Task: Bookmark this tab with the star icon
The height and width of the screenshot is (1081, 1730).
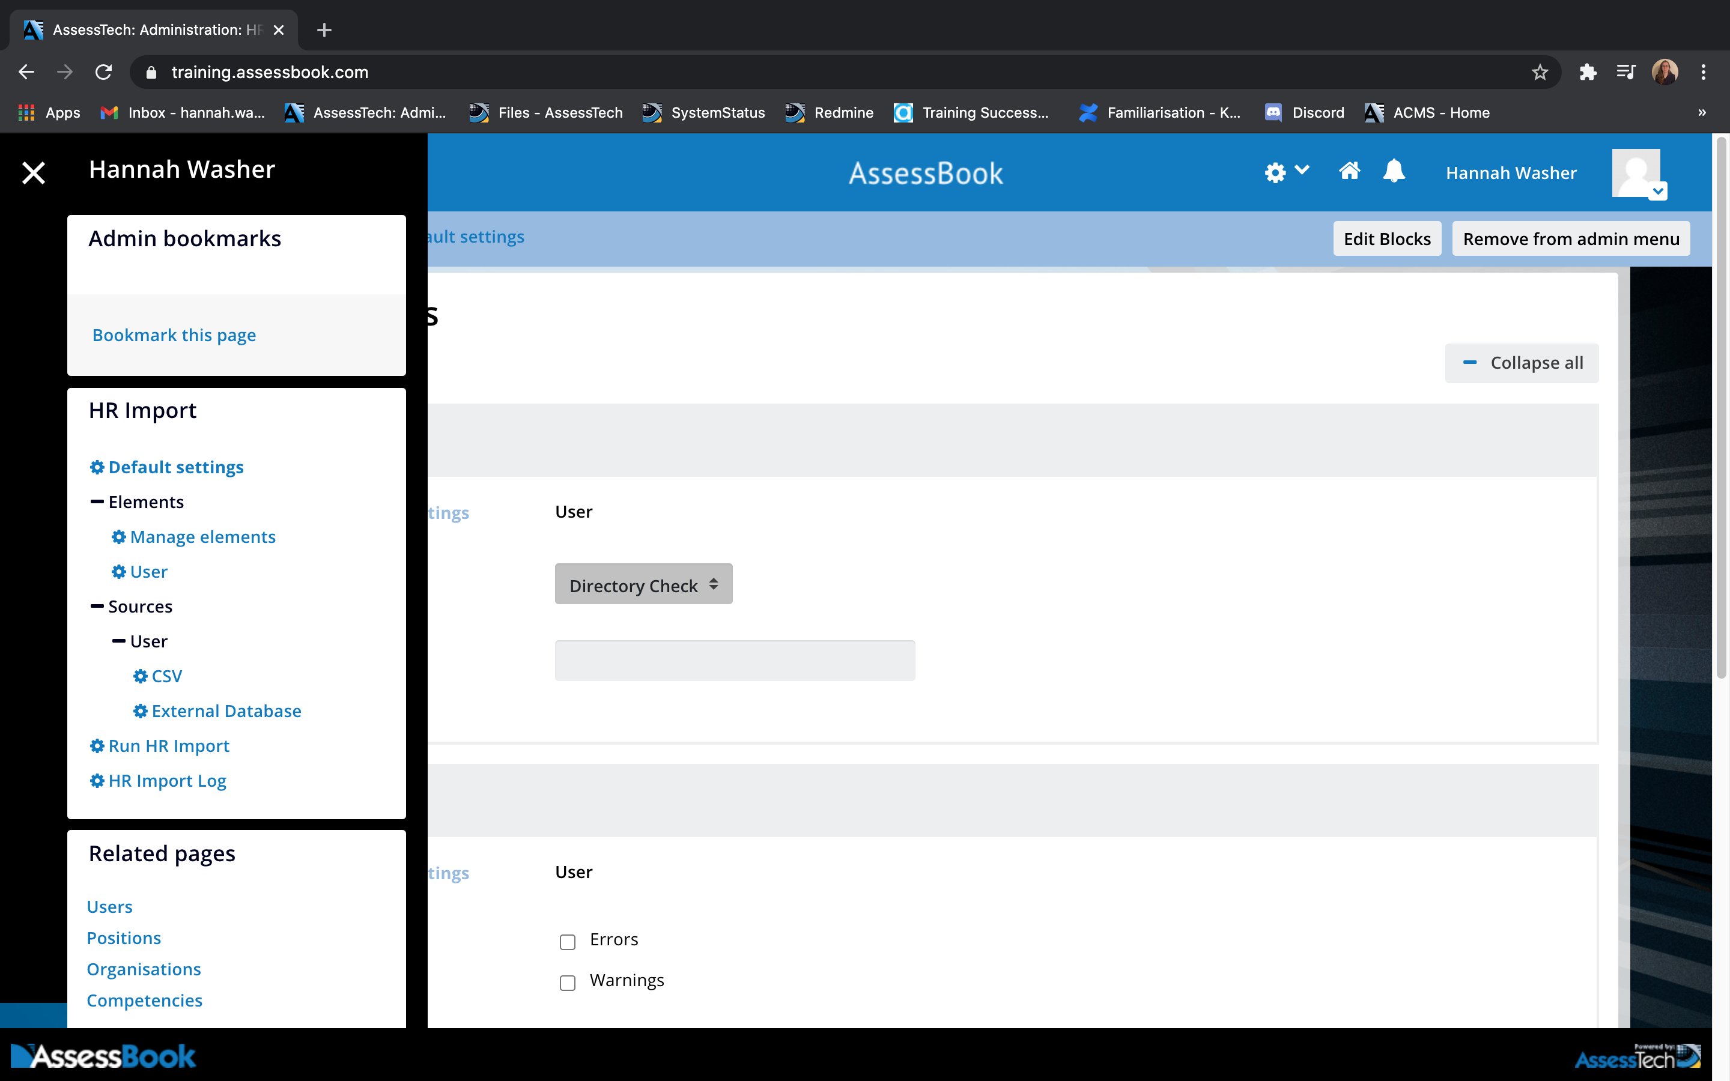Action: [x=1539, y=72]
